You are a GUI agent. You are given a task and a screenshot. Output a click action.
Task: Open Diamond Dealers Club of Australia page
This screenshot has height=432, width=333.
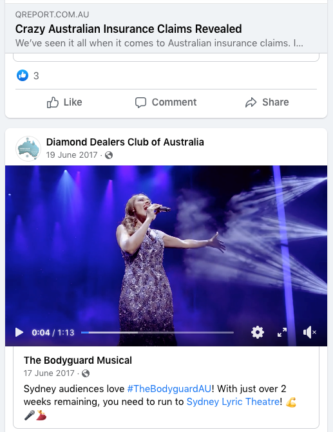click(x=125, y=142)
